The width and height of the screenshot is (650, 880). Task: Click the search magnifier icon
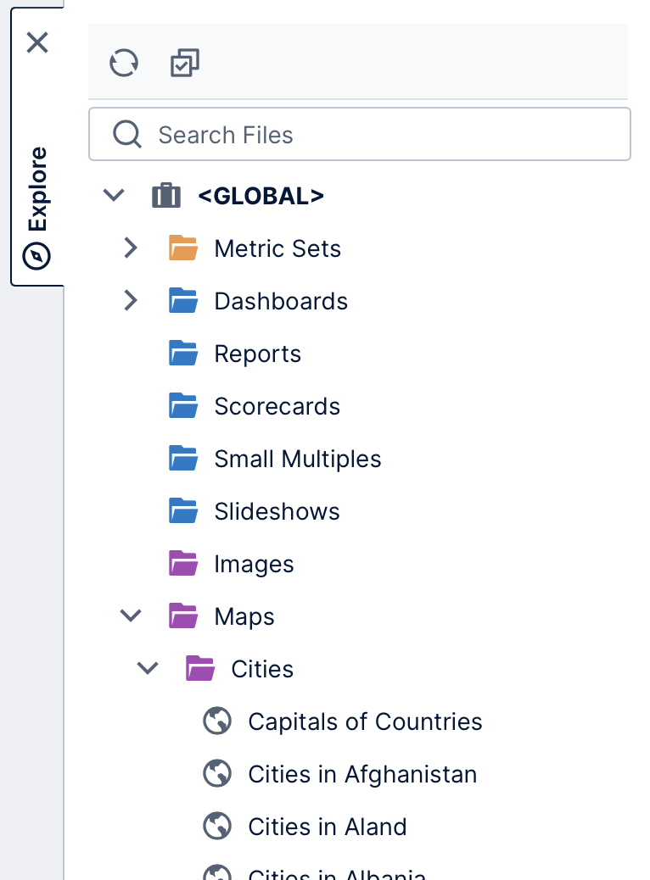(x=127, y=134)
